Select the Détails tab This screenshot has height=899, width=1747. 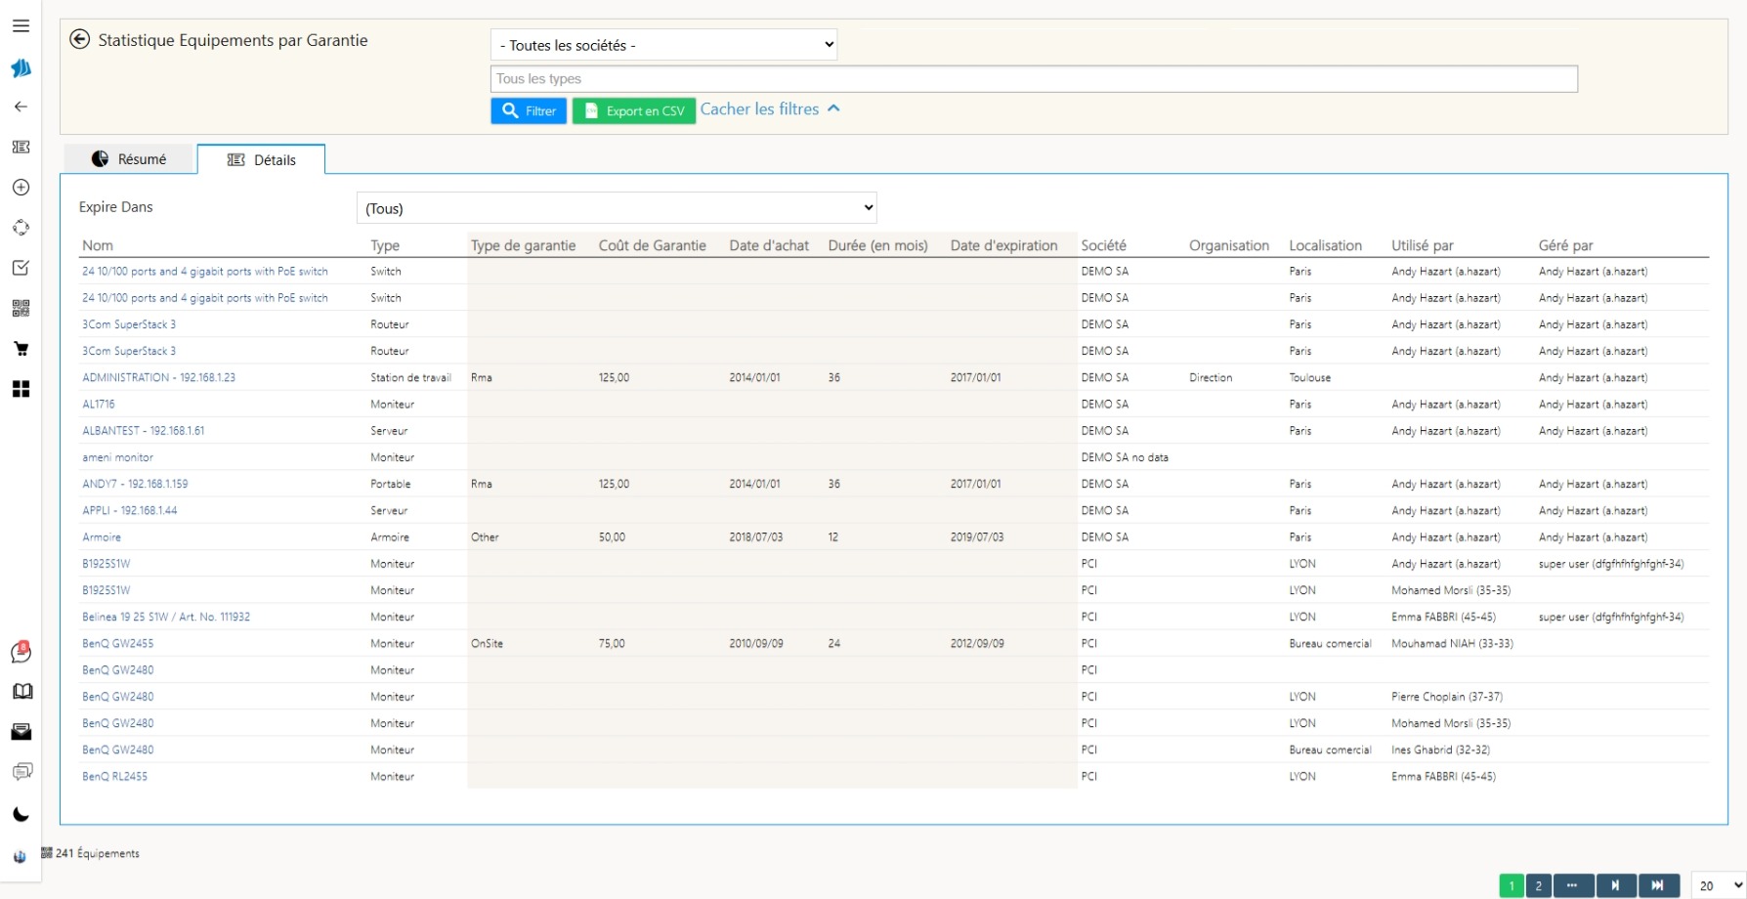262,160
